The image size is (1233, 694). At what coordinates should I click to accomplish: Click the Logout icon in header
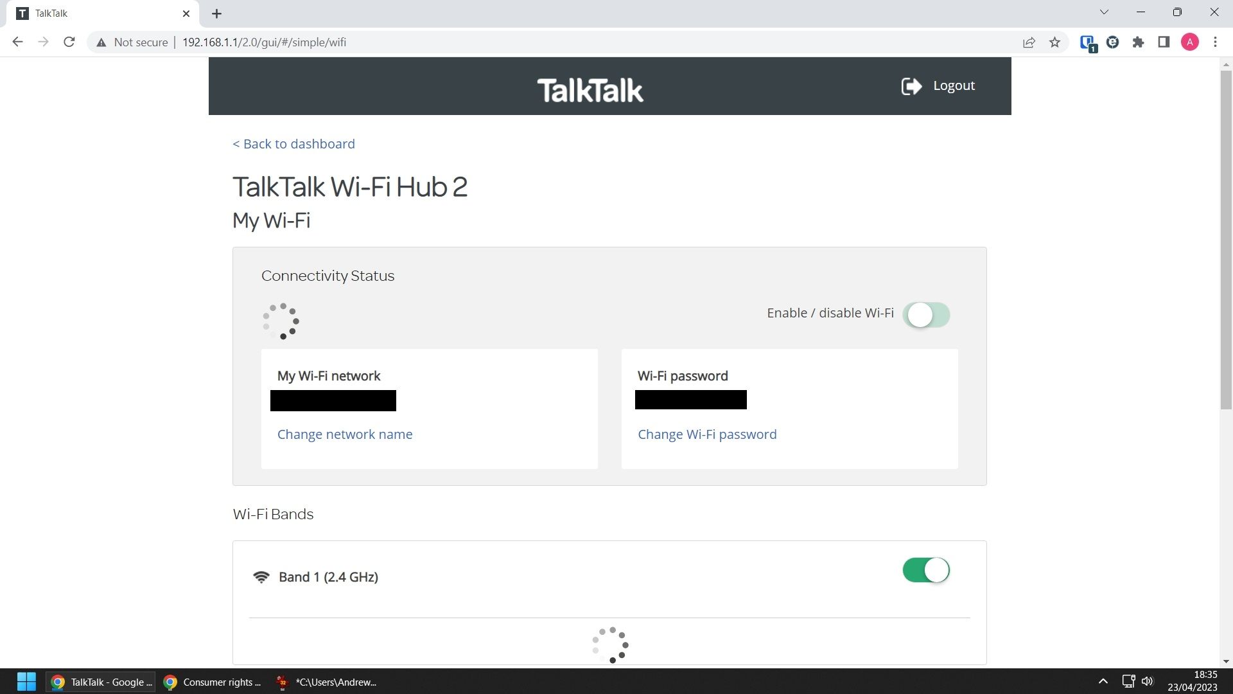(911, 86)
